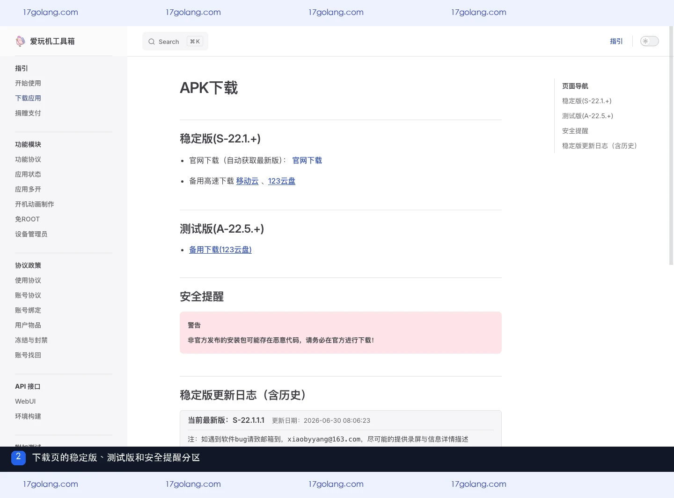Click the 指引 sidebar group title

(22, 68)
